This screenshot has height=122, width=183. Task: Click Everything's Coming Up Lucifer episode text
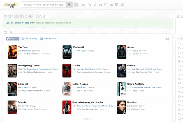90,72
